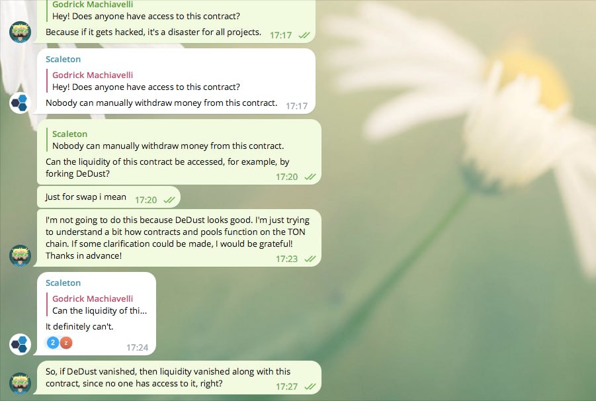Open Godrick avatar beside the 17:23 message
This screenshot has width=596, height=401.
(20, 255)
